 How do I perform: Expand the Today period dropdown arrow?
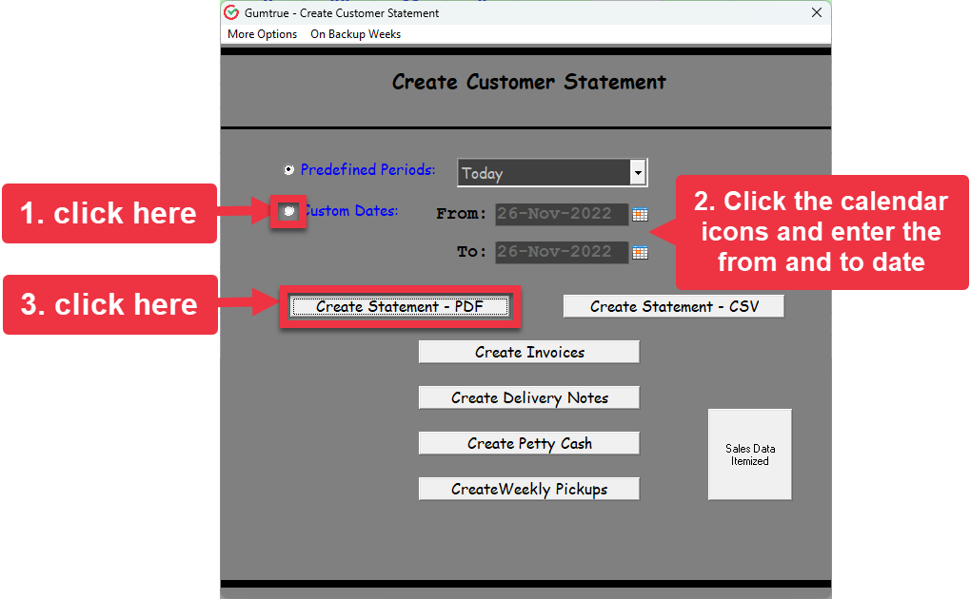638,173
